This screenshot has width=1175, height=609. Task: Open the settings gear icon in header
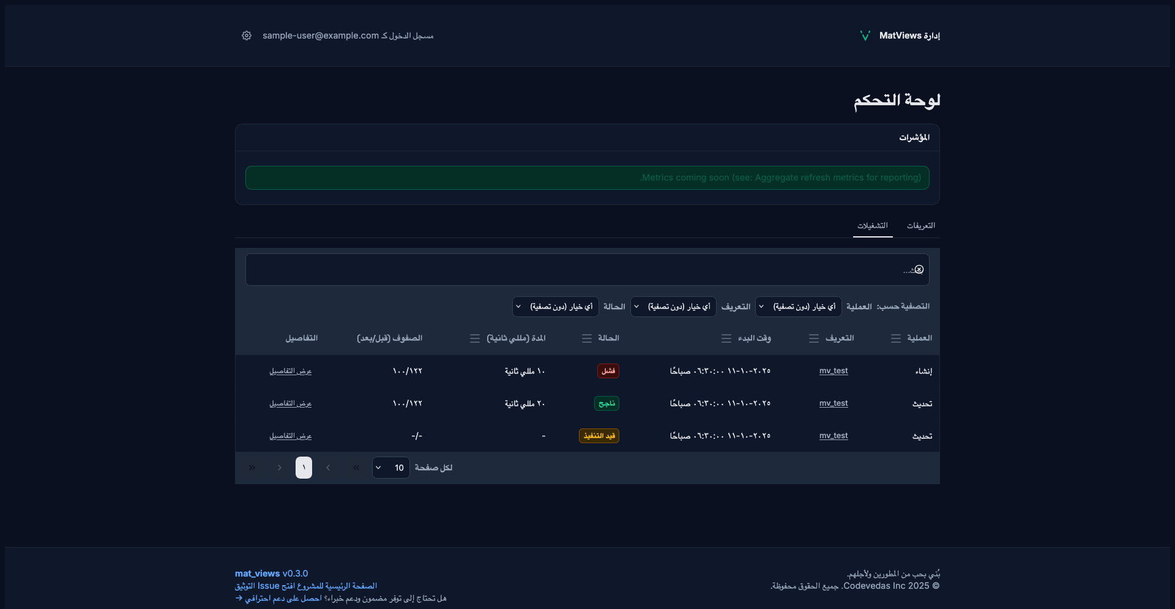(x=247, y=35)
